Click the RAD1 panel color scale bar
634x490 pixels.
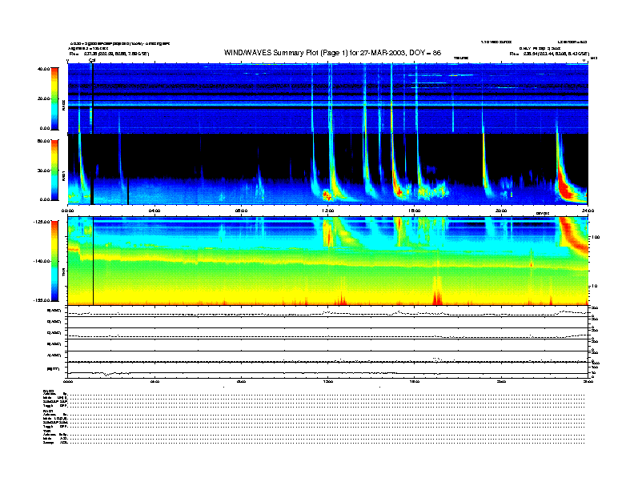pyautogui.click(x=54, y=170)
